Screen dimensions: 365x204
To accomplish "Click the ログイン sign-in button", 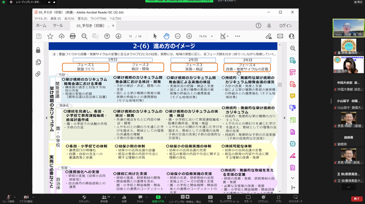I will tap(286, 26).
